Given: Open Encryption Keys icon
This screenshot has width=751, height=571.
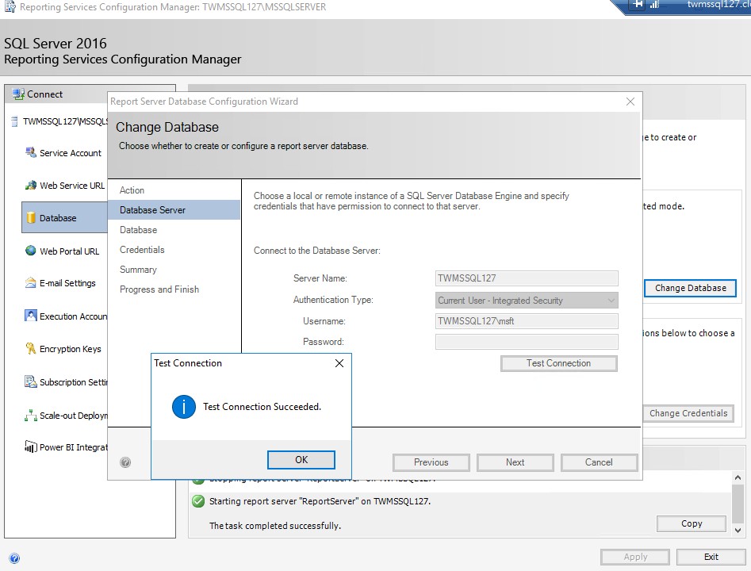Looking at the screenshot, I should click(31, 348).
